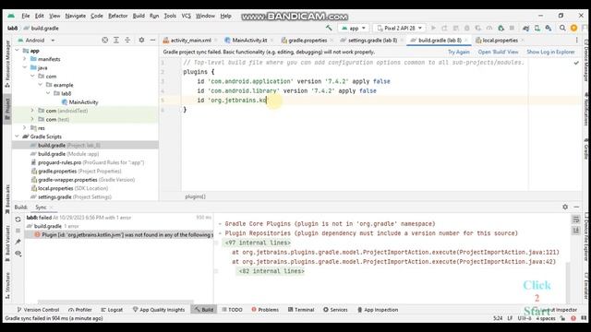Click the pin tab icon in Build panel
This screenshot has height=332, width=591.
[x=18, y=242]
